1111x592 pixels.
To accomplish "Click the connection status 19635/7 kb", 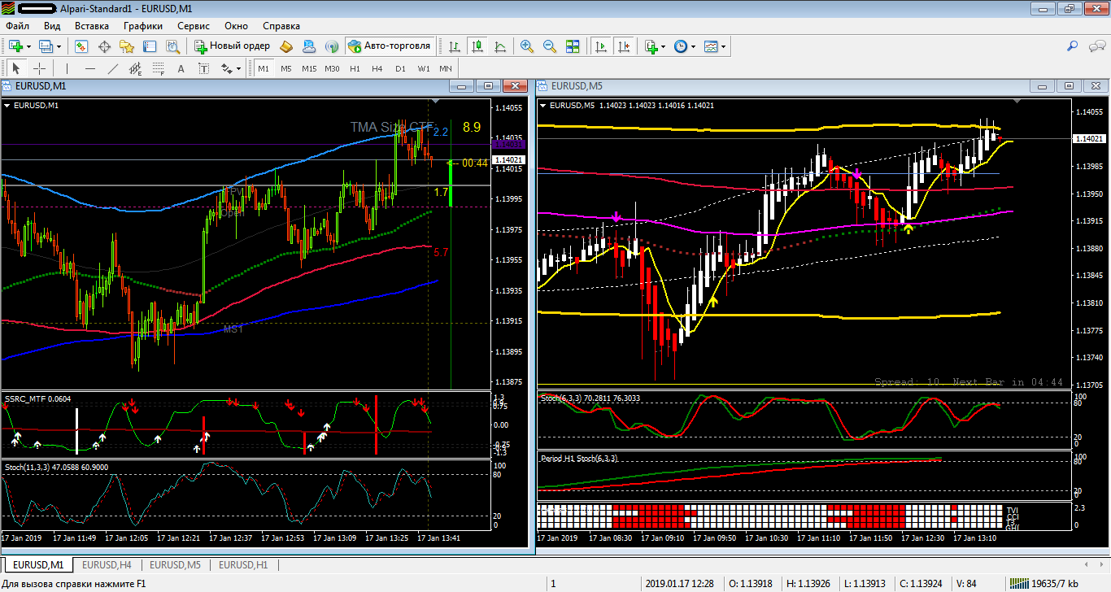I will click(1043, 583).
